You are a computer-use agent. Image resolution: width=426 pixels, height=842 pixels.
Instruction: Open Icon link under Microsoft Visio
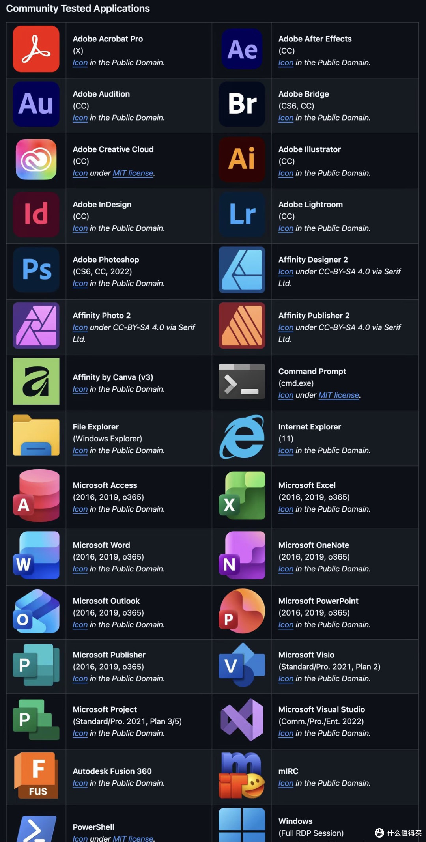click(x=286, y=679)
